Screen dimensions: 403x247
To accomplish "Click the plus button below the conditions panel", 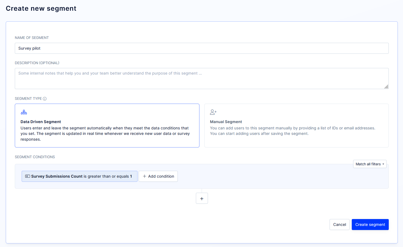I will pyautogui.click(x=202, y=198).
